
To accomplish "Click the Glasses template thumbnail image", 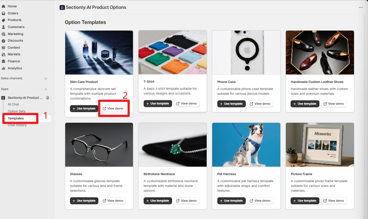I will (99, 145).
